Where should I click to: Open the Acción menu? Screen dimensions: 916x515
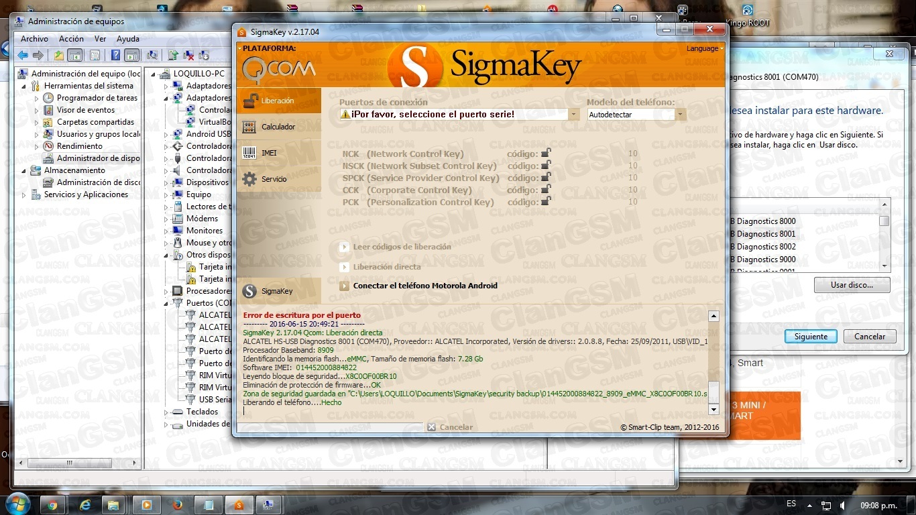tap(71, 39)
